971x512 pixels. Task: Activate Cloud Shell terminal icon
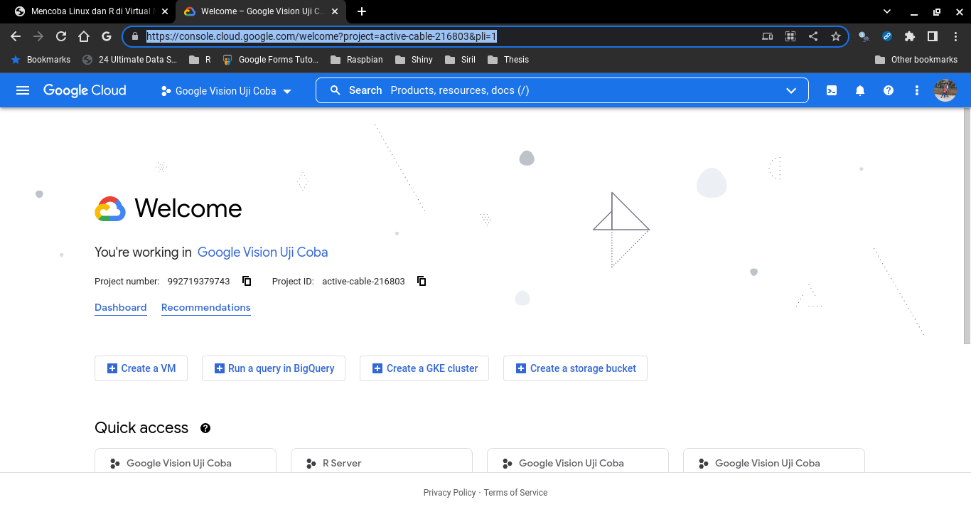point(831,90)
